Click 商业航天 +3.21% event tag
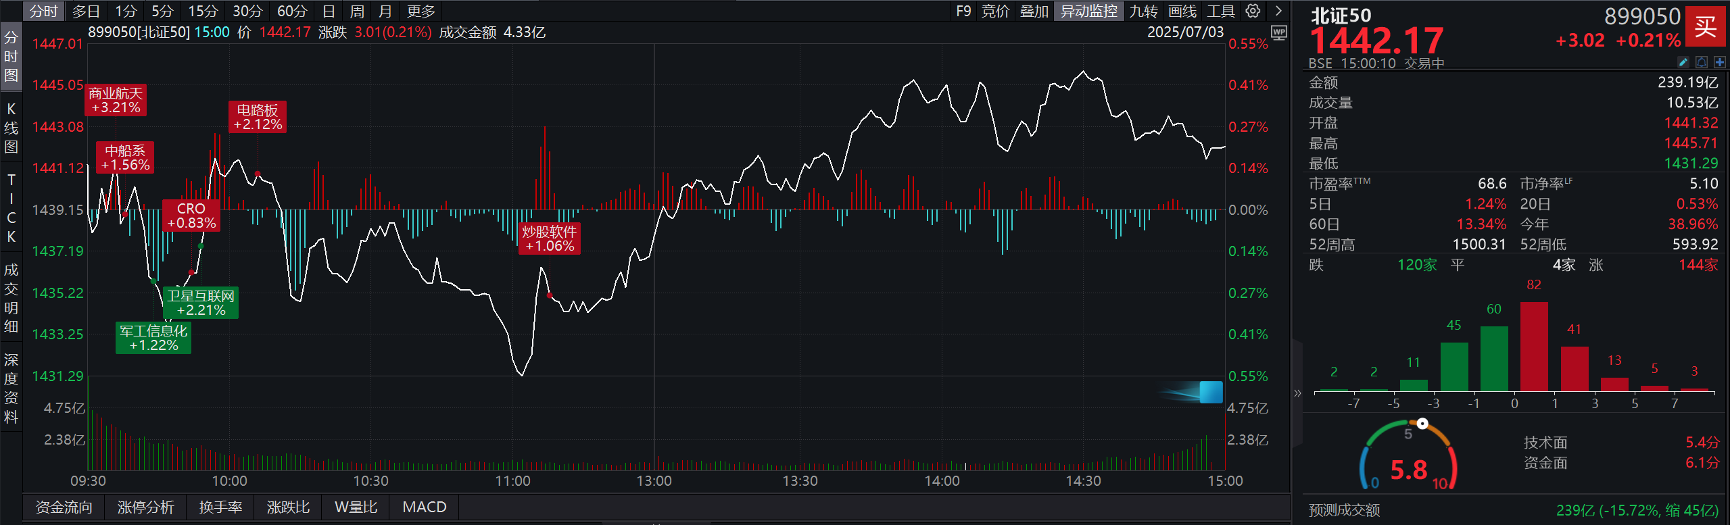Screen dimensions: 1730x525 coord(116,100)
